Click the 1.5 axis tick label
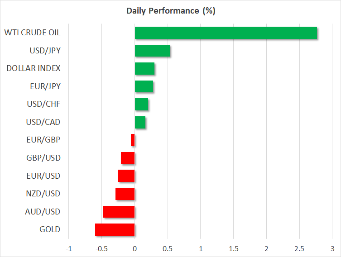The image size is (341, 257). click(233, 249)
